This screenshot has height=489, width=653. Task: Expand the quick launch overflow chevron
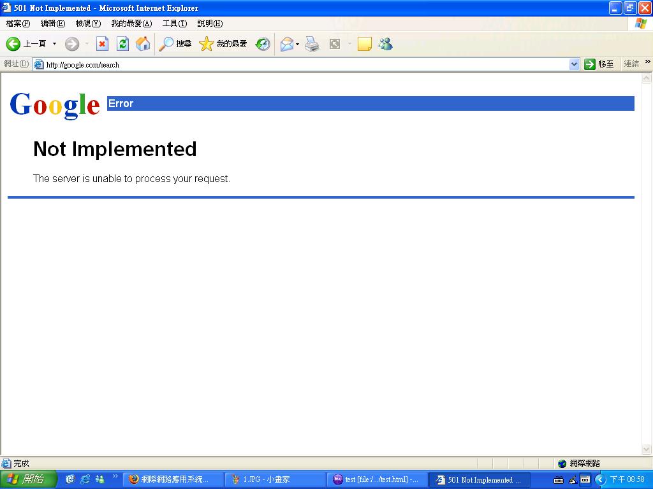point(115,476)
